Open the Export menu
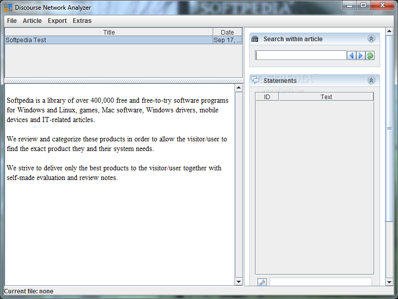The width and height of the screenshot is (398, 299). point(57,21)
